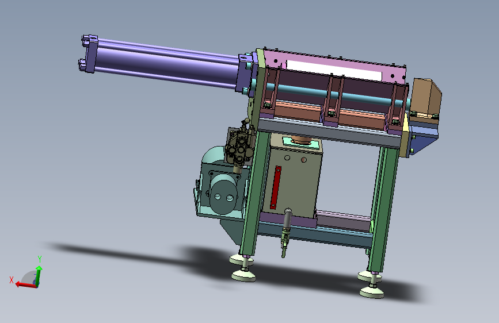
Task: Select the red level gauge on the tank
Action: click(x=276, y=187)
